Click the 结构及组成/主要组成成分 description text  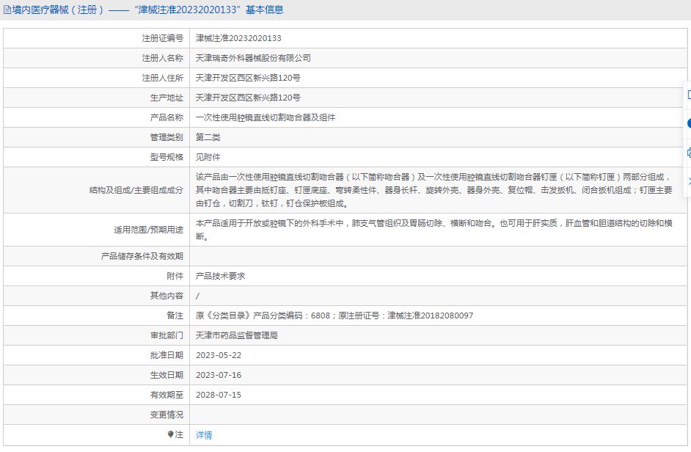tap(434, 190)
